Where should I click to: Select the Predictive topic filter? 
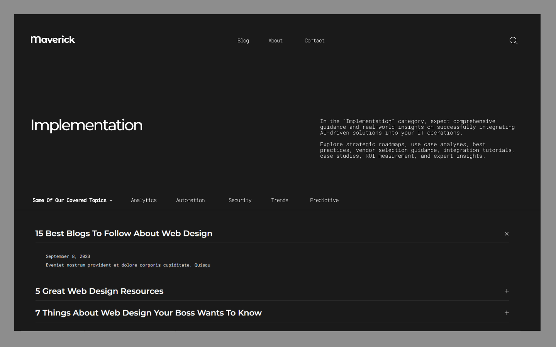tap(324, 200)
